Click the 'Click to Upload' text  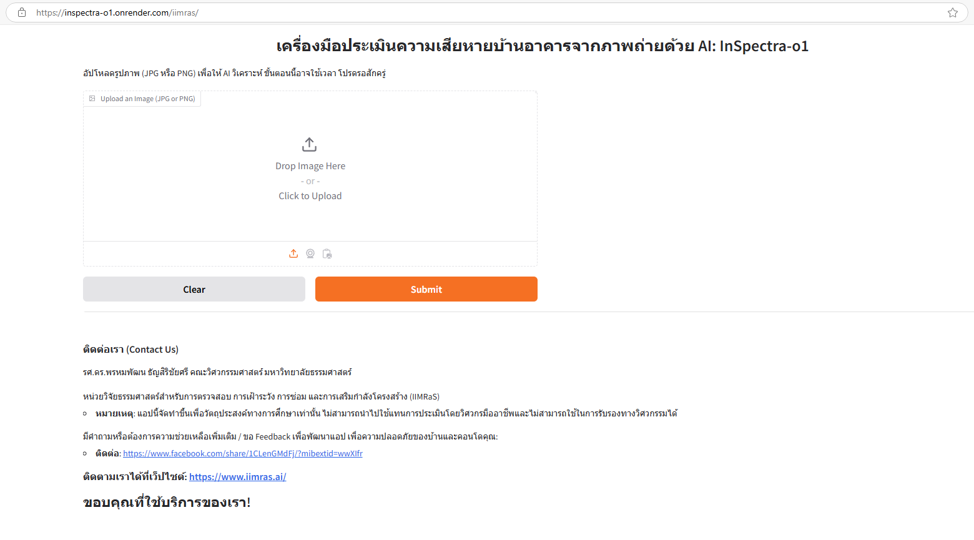(310, 196)
